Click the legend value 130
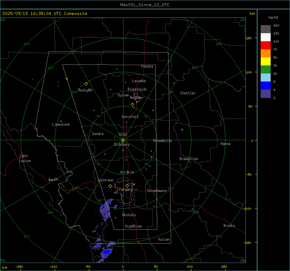This screenshot has height=271, width=290. coord(276,34)
